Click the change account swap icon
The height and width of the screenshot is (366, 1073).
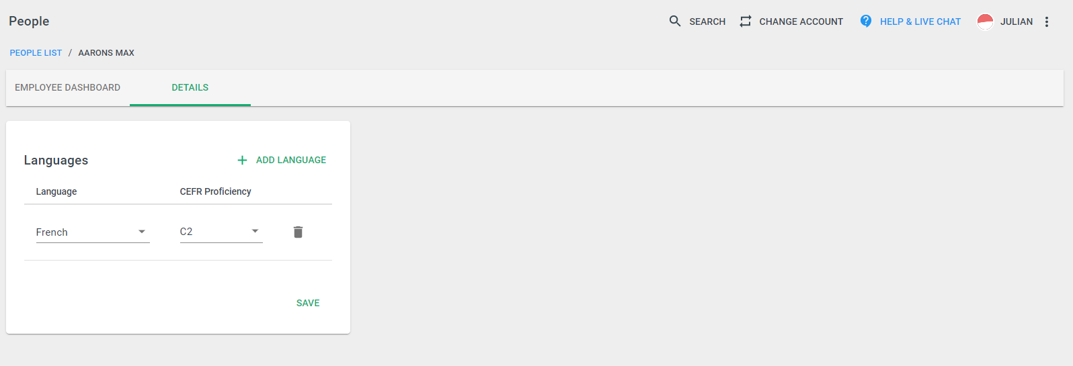(x=746, y=21)
